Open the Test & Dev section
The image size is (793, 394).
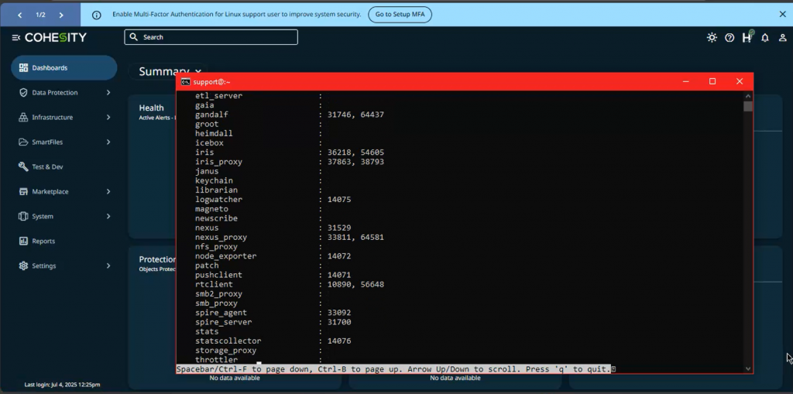(x=46, y=167)
